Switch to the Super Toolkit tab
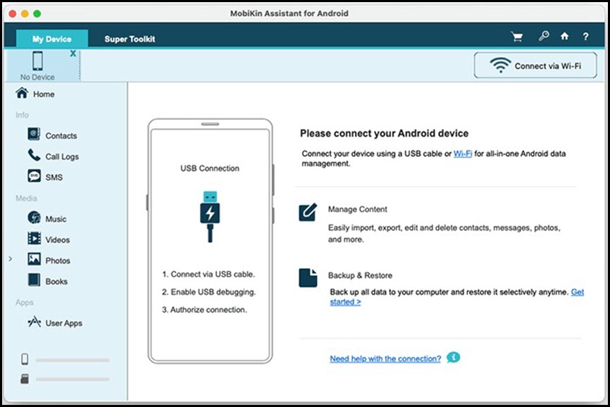610x407 pixels. (x=130, y=39)
